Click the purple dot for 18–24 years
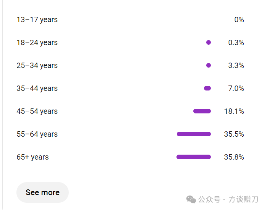 pyautogui.click(x=209, y=42)
